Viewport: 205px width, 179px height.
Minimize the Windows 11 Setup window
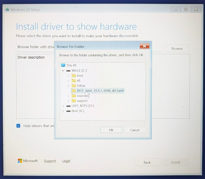[176, 10]
